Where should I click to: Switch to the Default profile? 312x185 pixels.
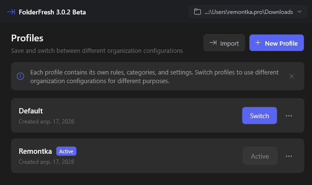click(x=260, y=116)
